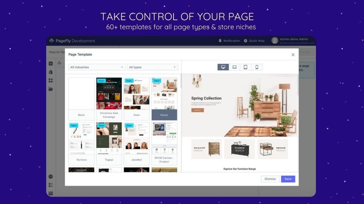Switch preview to laptop view

pos(234,67)
